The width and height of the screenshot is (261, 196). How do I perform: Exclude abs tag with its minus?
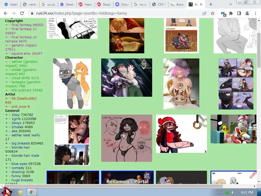pyautogui.click(x=10, y=131)
